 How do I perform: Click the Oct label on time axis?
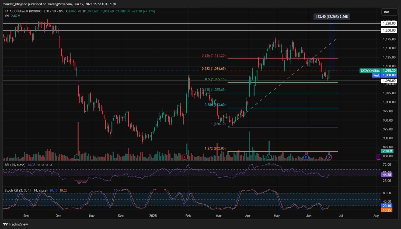point(58,216)
